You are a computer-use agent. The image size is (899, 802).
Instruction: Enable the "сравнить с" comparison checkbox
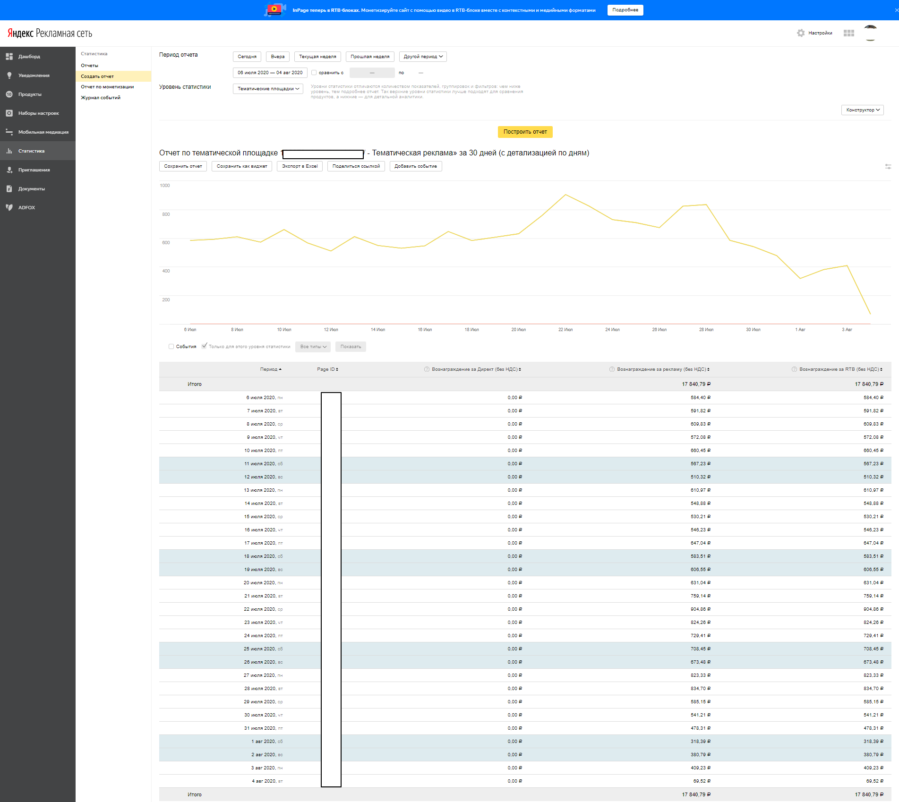(314, 73)
